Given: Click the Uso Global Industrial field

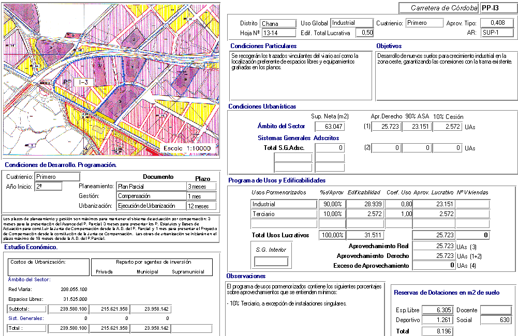Looking at the screenshot, I should 351,23.
